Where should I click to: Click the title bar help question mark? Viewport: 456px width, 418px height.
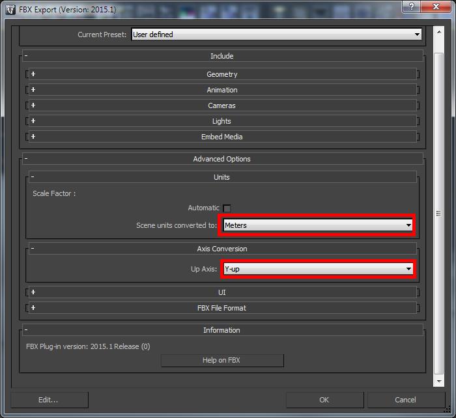[x=411, y=6]
